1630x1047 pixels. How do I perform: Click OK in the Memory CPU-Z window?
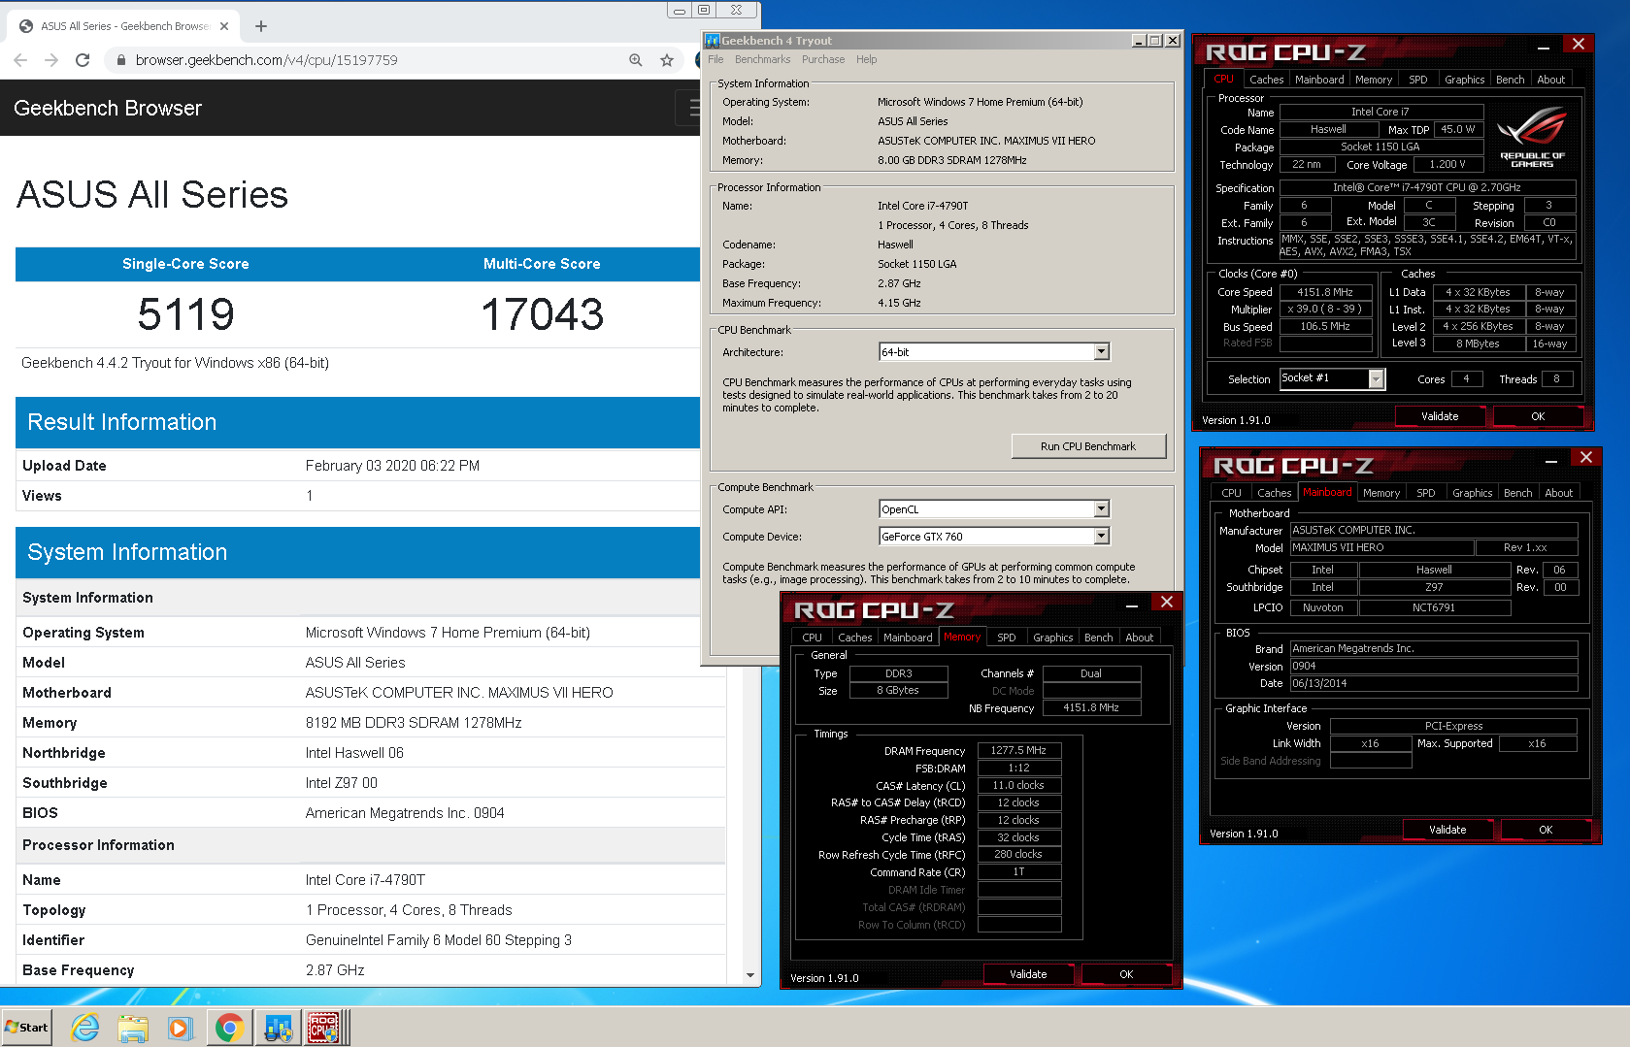[x=1126, y=974]
